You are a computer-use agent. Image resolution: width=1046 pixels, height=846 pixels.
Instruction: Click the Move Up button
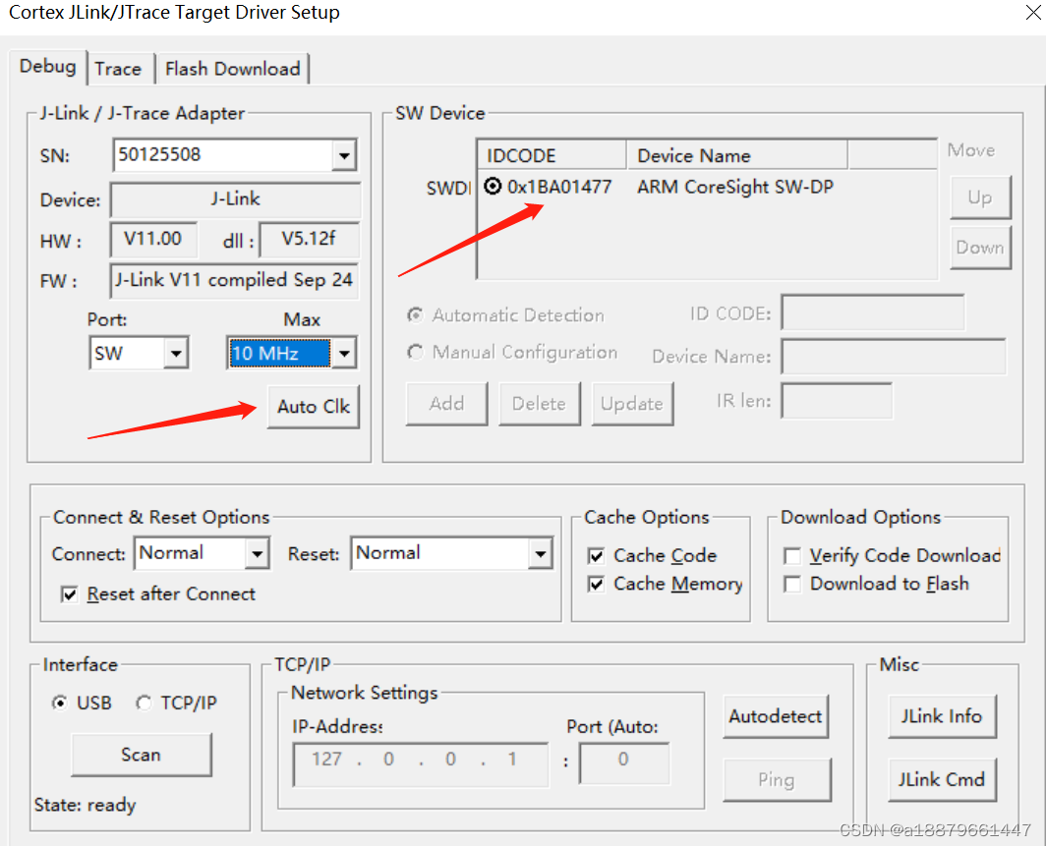coord(980,198)
